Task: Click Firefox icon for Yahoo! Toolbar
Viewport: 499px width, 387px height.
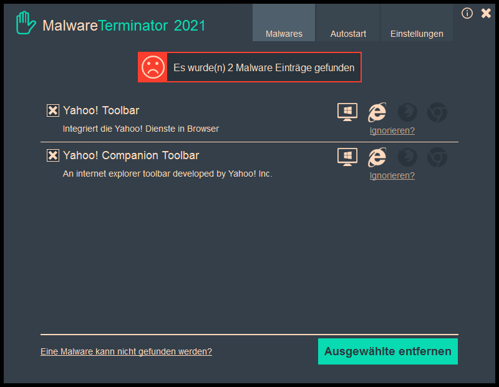Action: click(407, 112)
